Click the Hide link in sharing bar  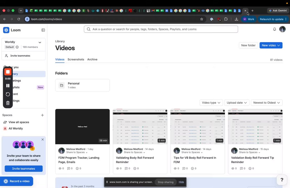181,182
